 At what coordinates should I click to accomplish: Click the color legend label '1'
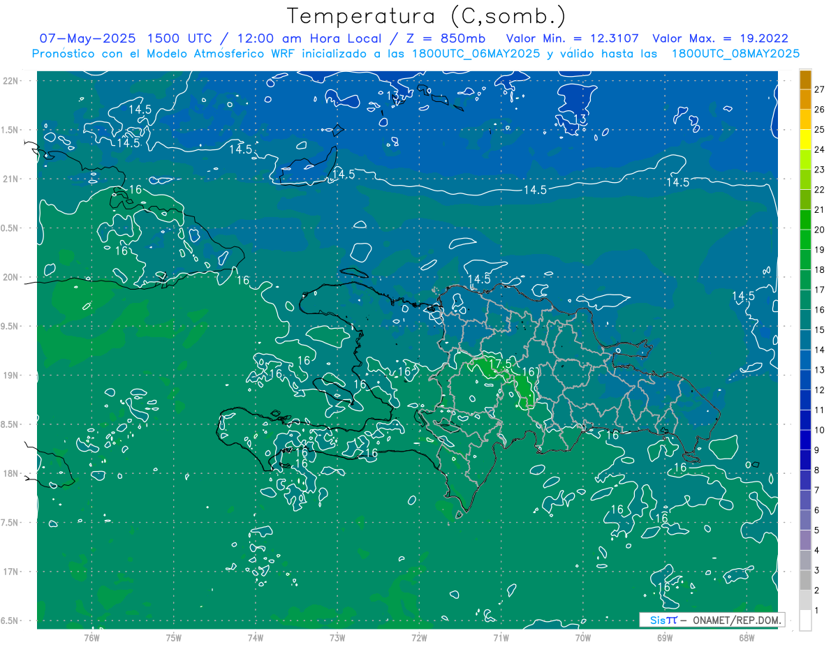point(817,611)
